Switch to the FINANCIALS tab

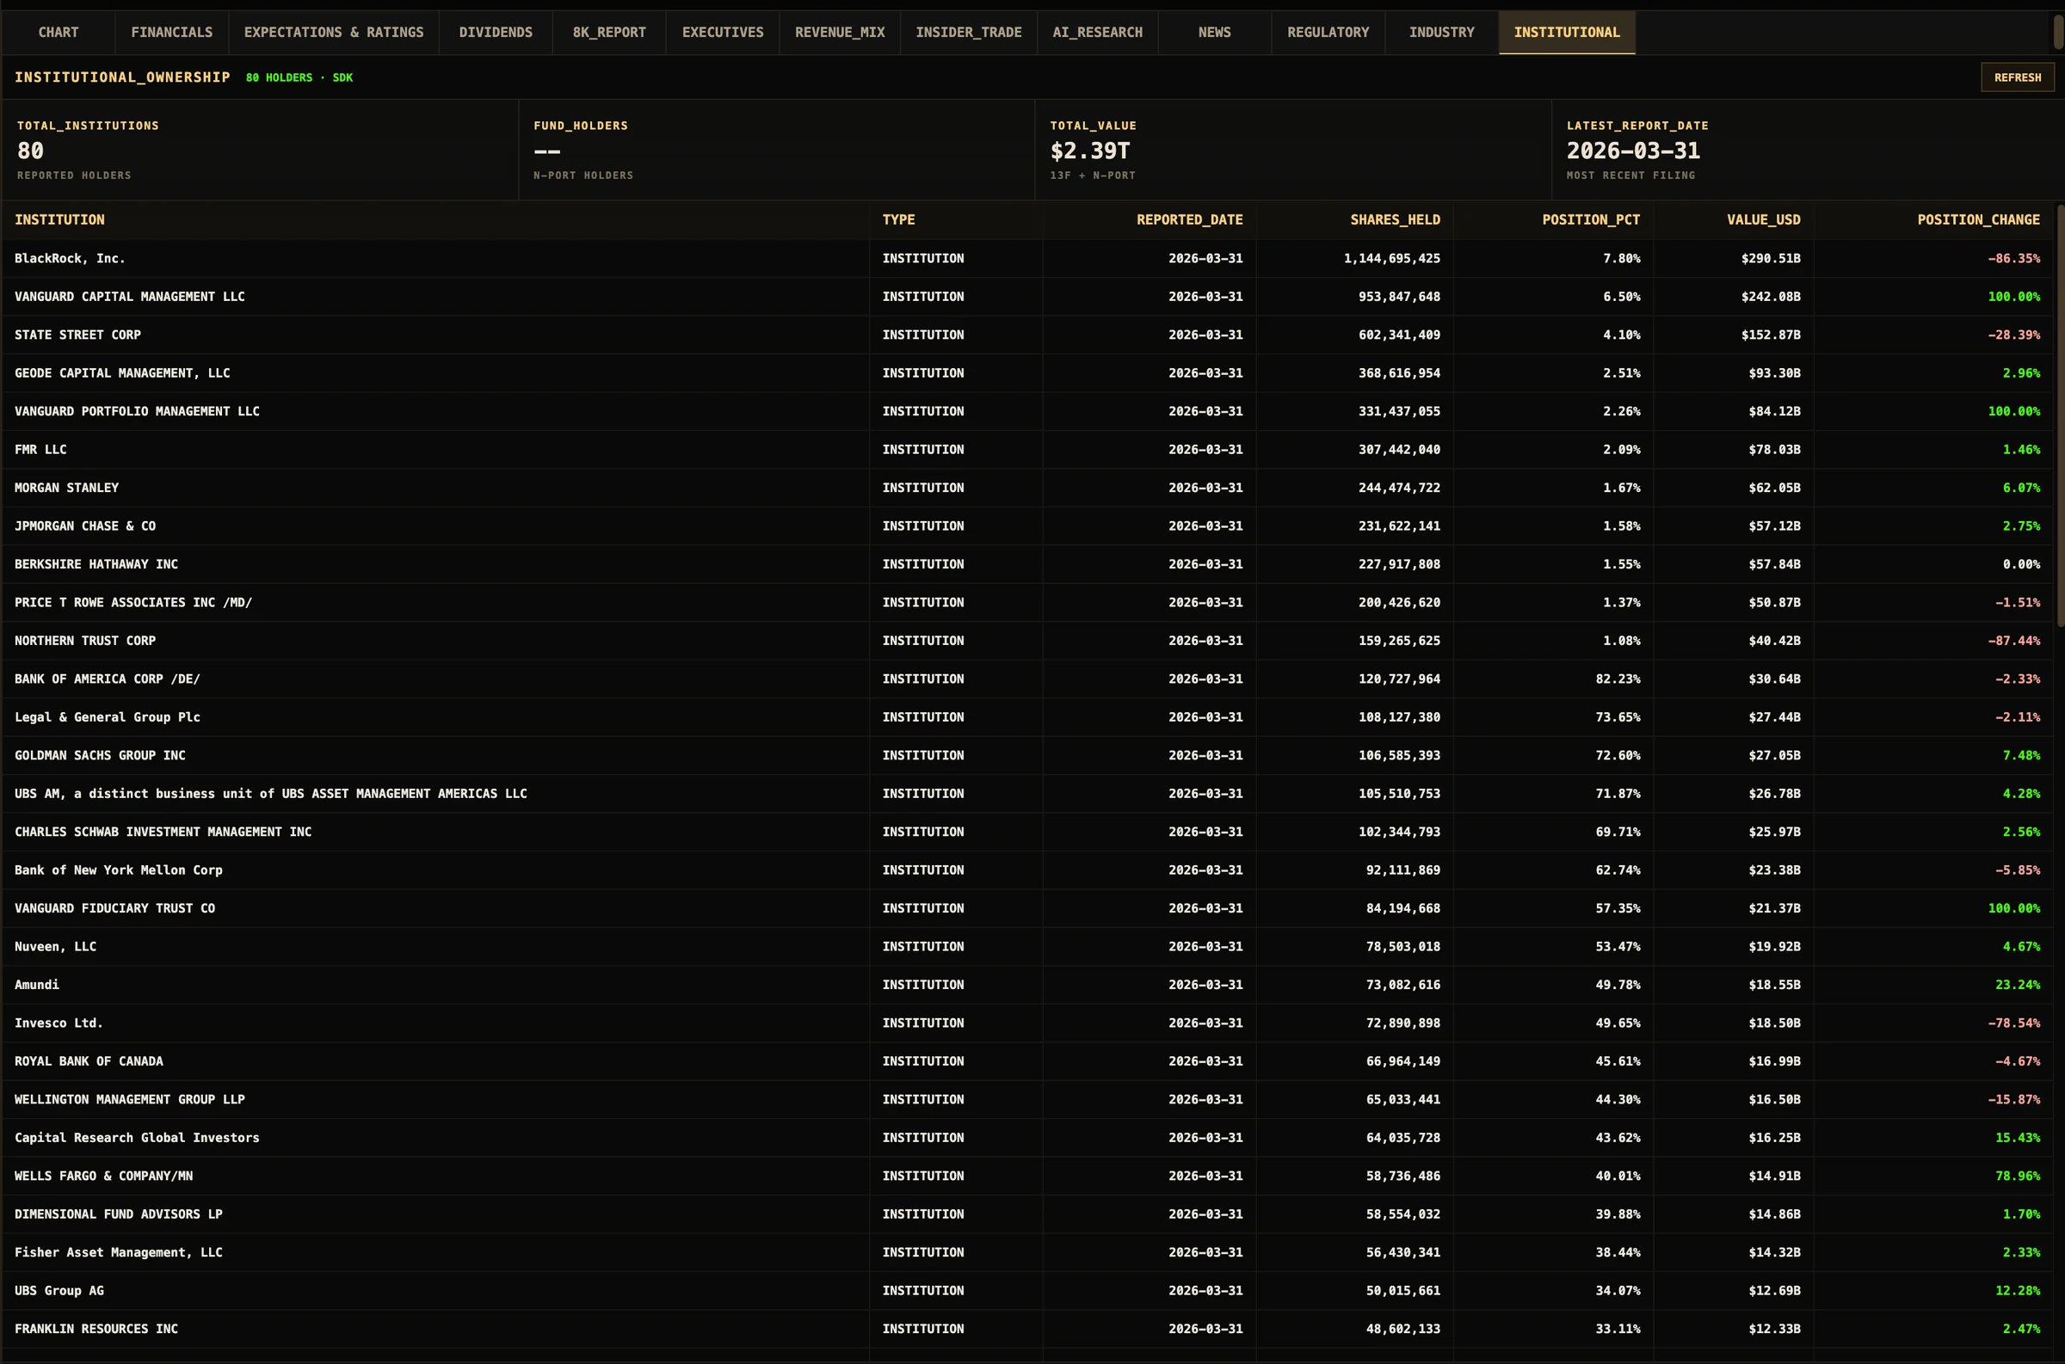pos(171,32)
